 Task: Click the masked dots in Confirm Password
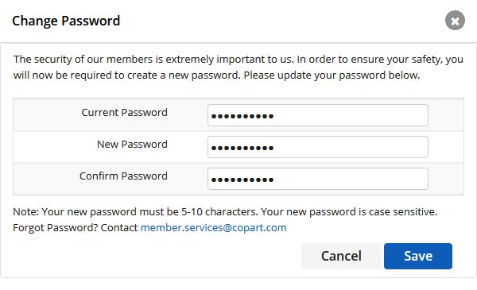tap(242, 180)
